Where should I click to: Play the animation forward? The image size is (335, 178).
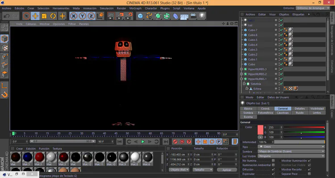pyautogui.click(x=143, y=142)
